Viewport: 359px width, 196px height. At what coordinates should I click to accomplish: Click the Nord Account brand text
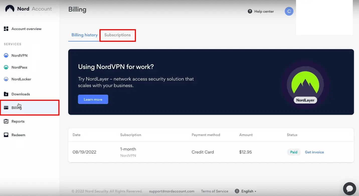34,9
